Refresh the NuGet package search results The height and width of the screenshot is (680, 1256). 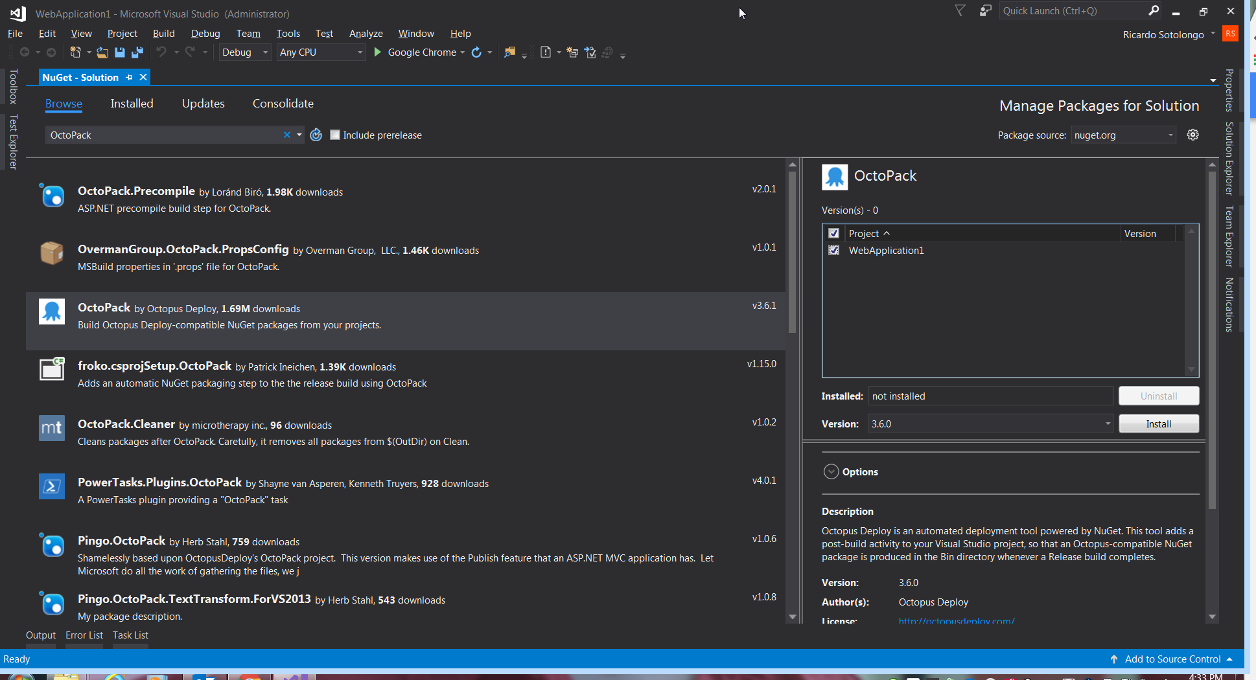point(316,135)
